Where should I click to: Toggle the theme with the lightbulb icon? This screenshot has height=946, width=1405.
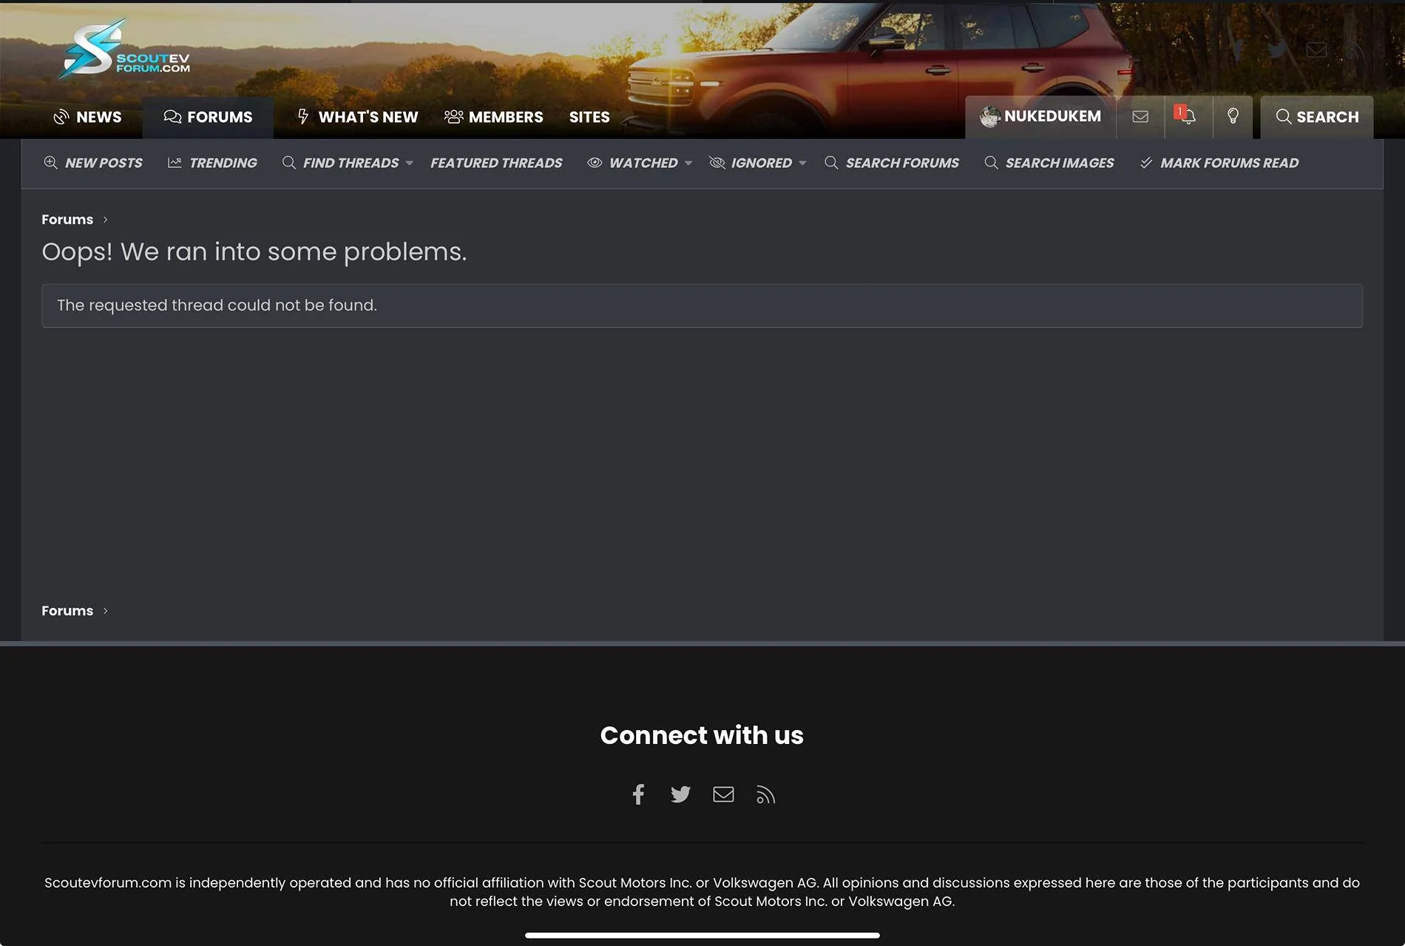(x=1233, y=116)
